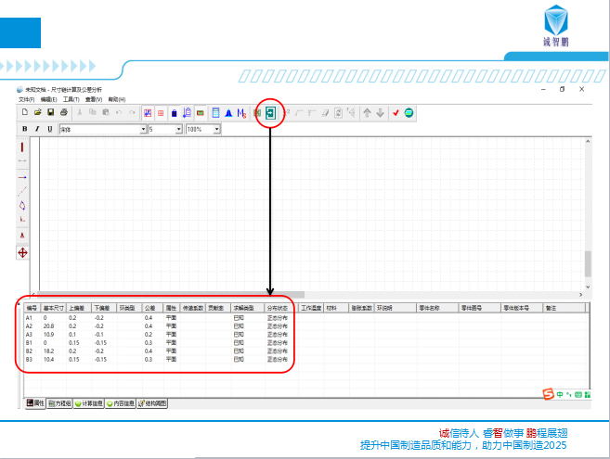Click the gray up arrow toolbar icon
The image size is (610, 459).
[367, 113]
